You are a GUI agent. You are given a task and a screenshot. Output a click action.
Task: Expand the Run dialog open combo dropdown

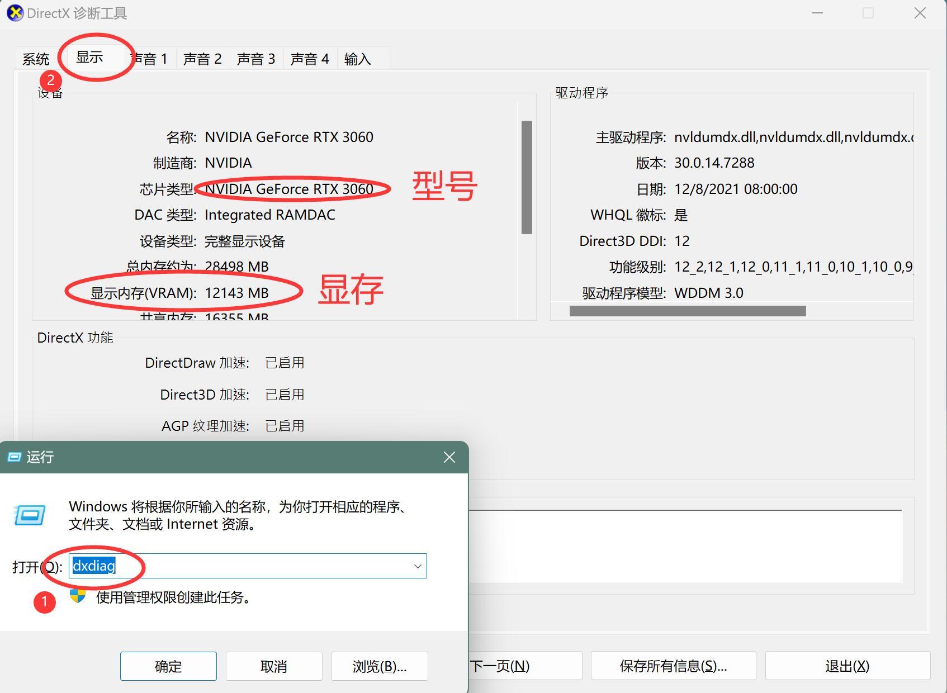(x=418, y=566)
